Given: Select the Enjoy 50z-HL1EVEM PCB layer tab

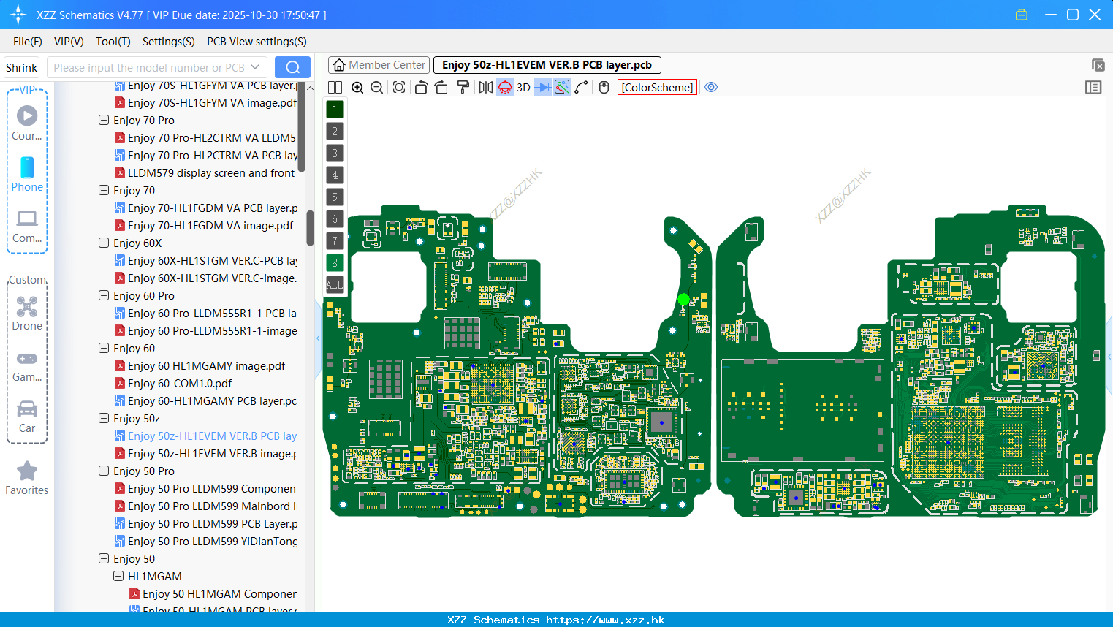Looking at the screenshot, I should [547, 65].
